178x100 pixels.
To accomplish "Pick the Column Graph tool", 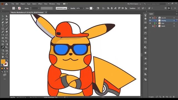I will (7, 51).
